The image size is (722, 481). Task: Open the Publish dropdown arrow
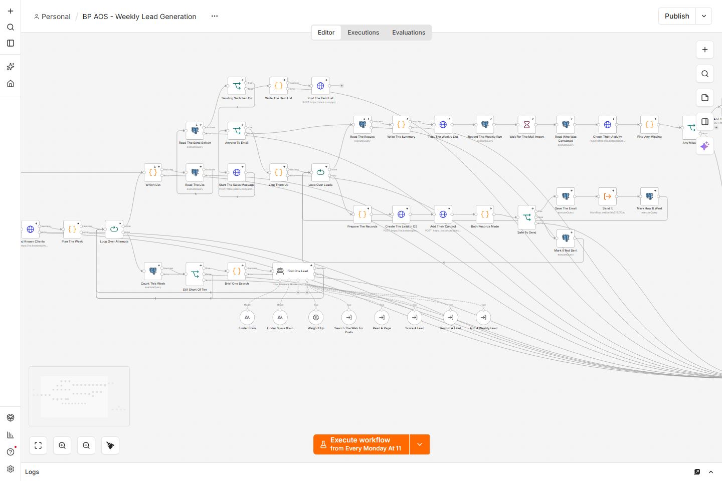704,16
